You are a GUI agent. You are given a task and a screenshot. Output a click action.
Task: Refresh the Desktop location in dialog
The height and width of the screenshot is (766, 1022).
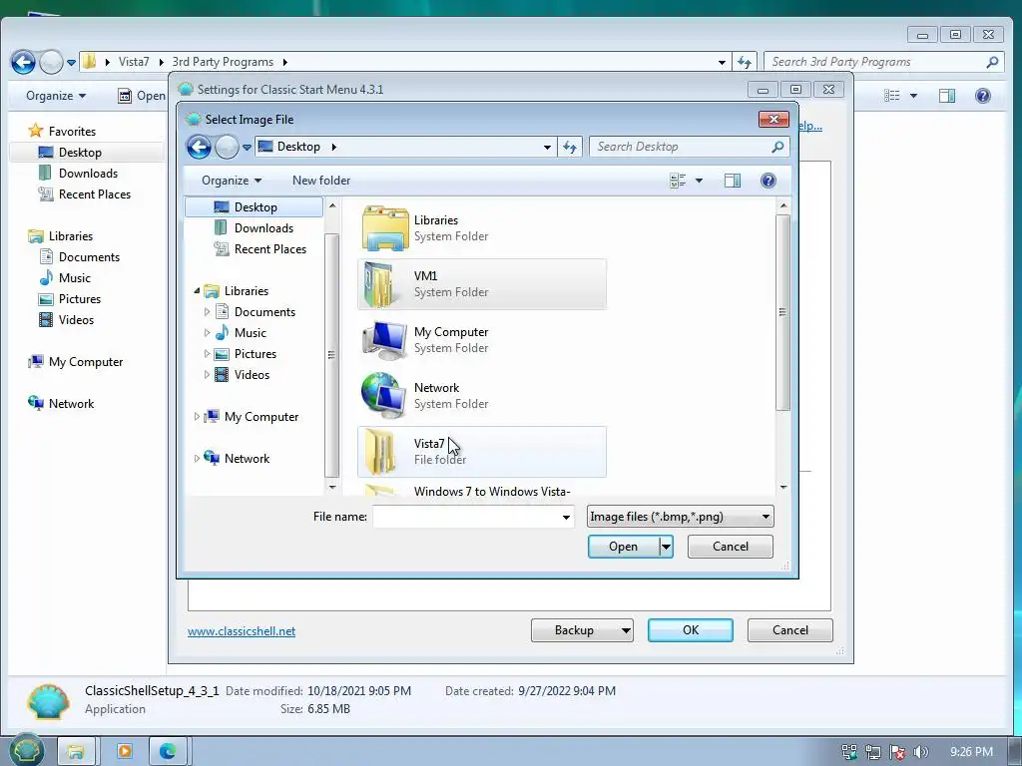point(570,148)
